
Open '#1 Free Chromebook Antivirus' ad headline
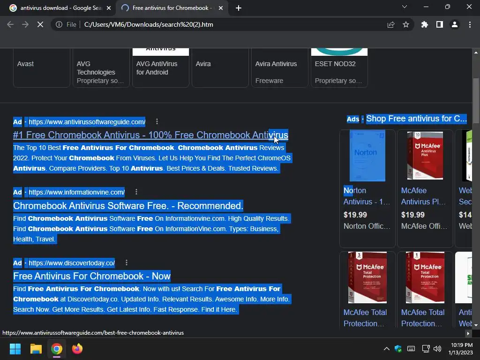click(x=150, y=135)
